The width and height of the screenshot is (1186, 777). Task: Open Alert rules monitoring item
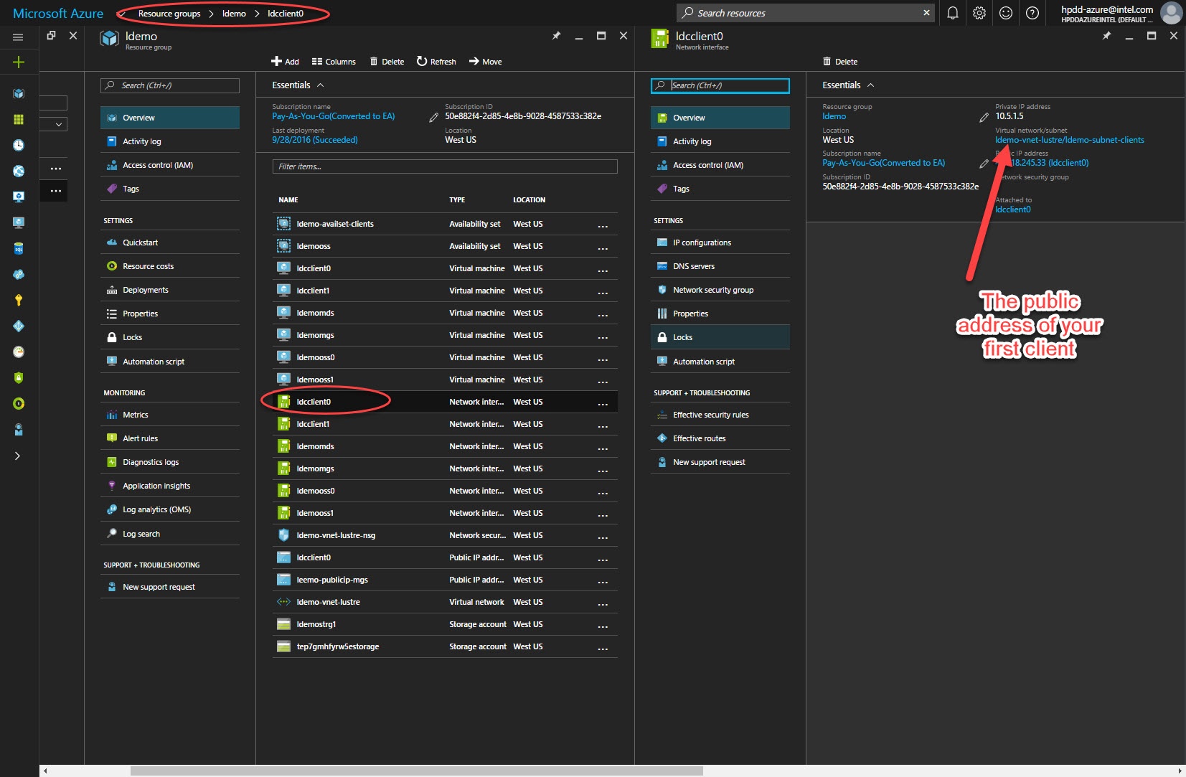170,438
